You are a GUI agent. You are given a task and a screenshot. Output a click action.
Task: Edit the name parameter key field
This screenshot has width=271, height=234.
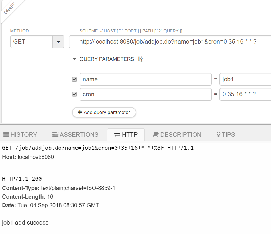point(146,79)
